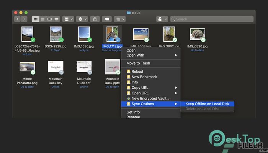This screenshot has width=268, height=153.
Task: Switch to list view
Action: pos(42,19)
